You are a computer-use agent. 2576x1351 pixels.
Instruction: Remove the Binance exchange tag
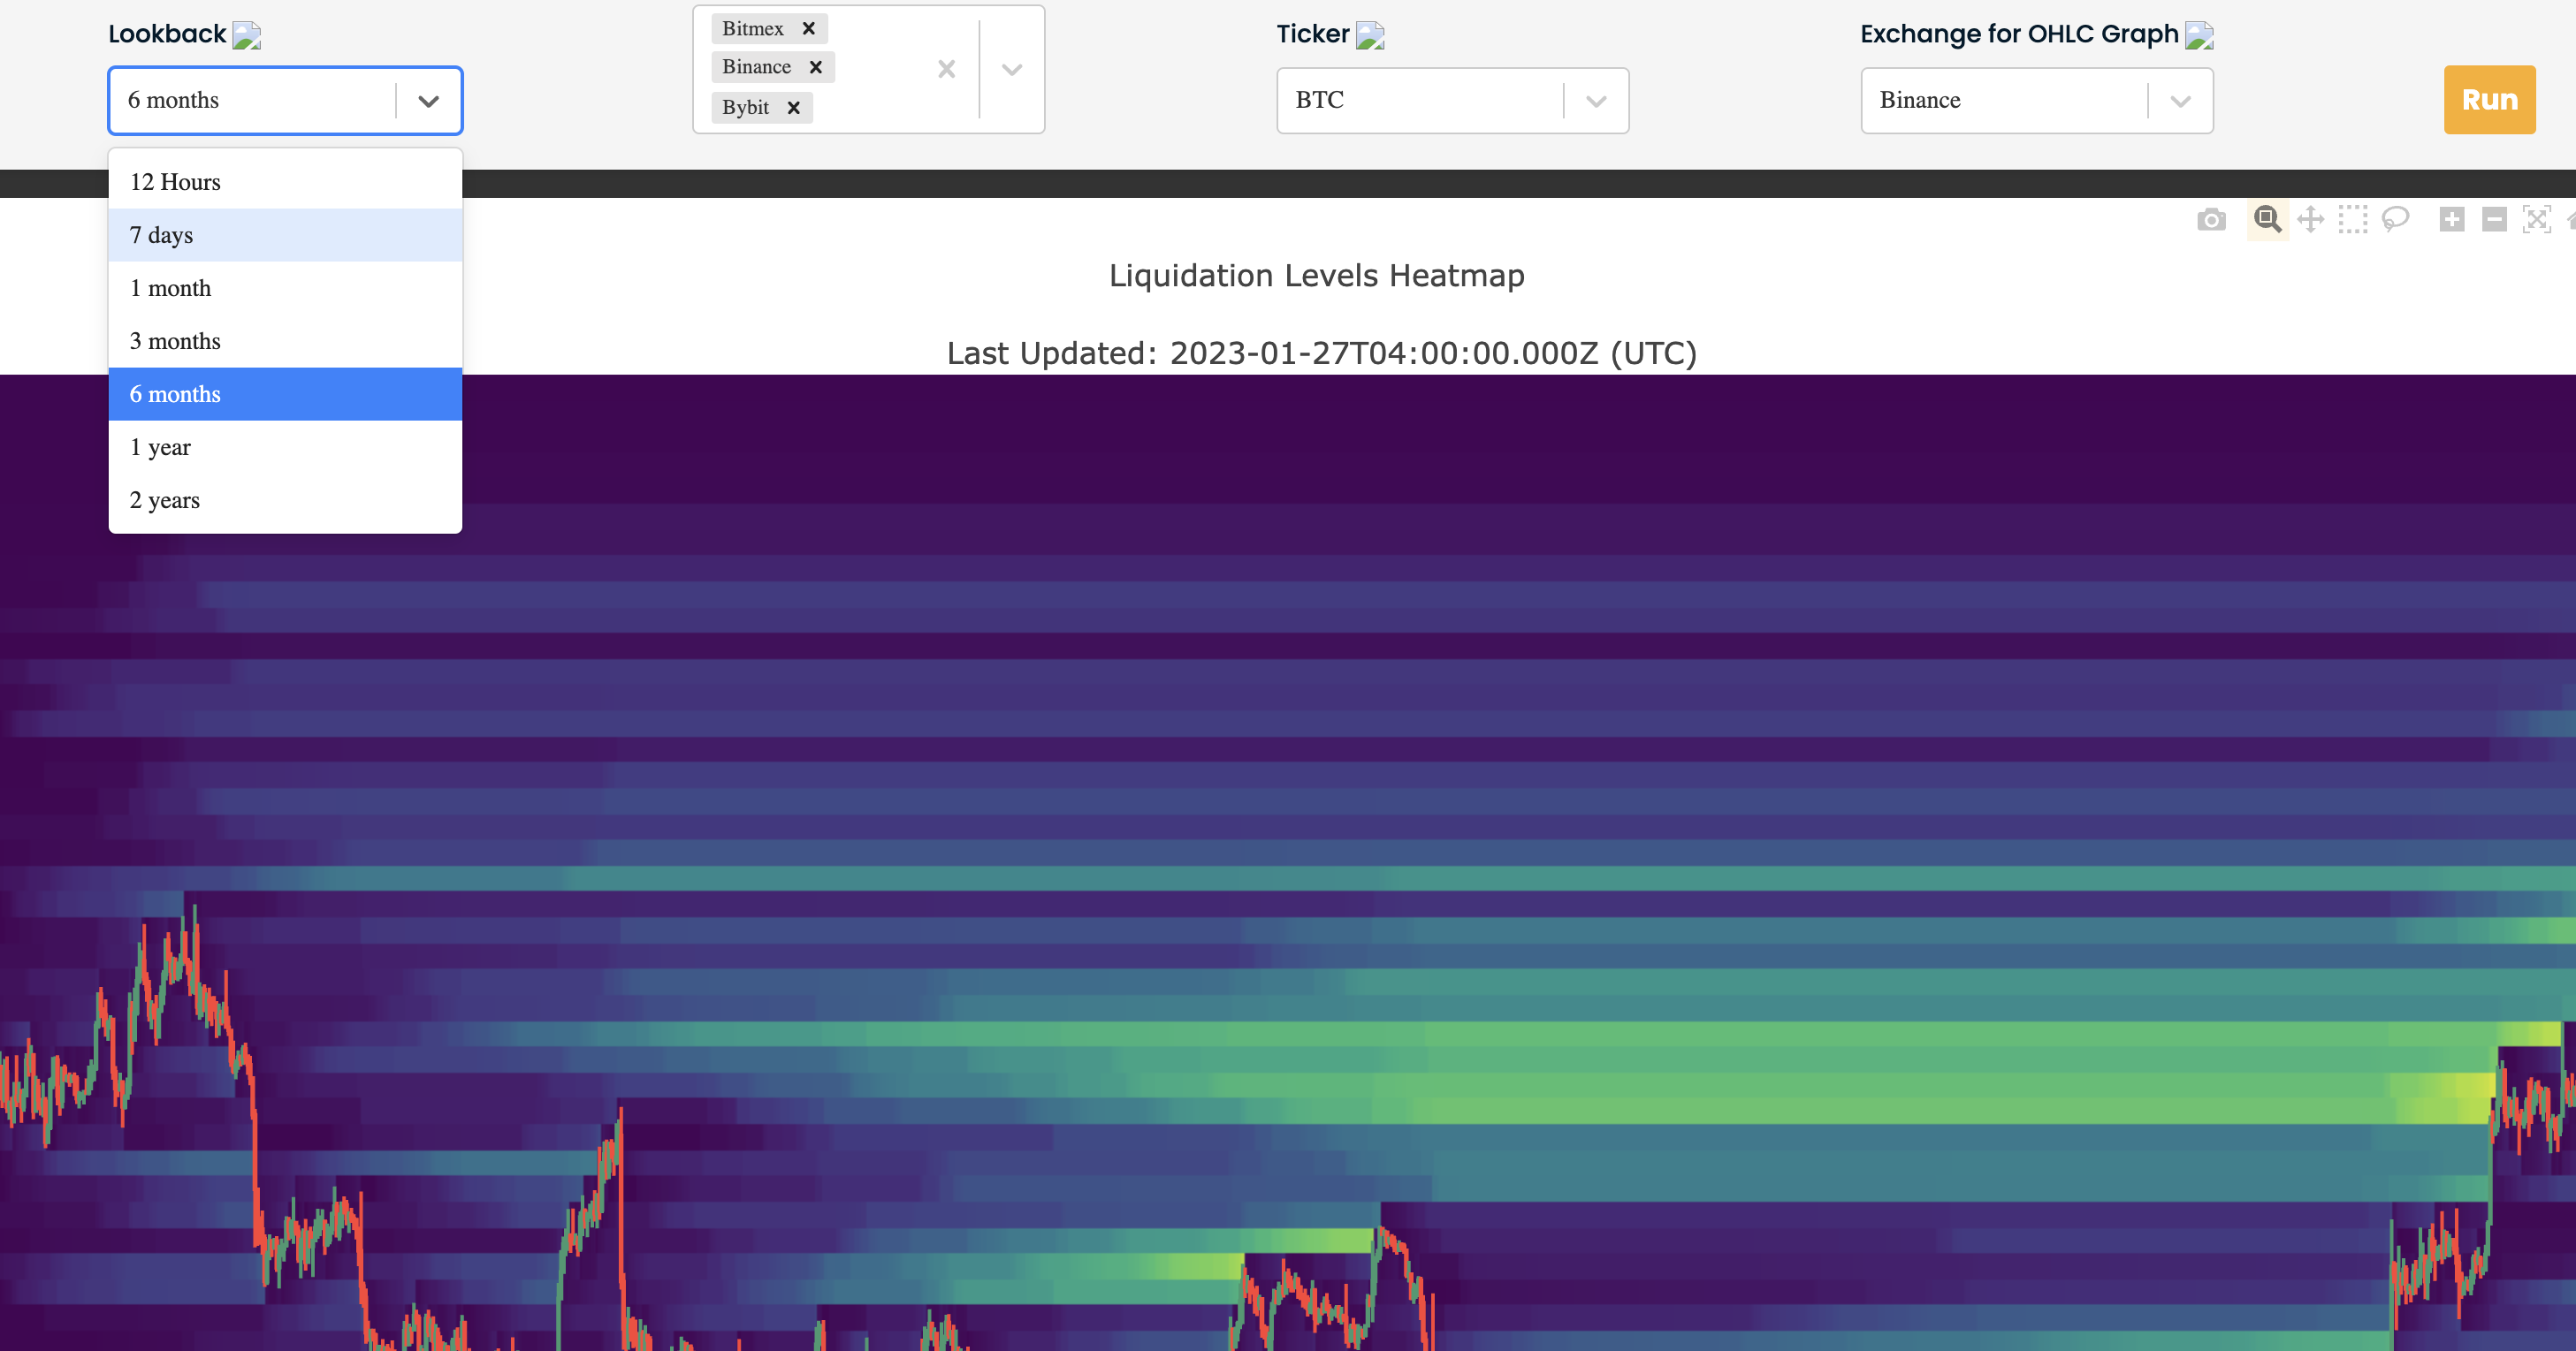point(816,67)
